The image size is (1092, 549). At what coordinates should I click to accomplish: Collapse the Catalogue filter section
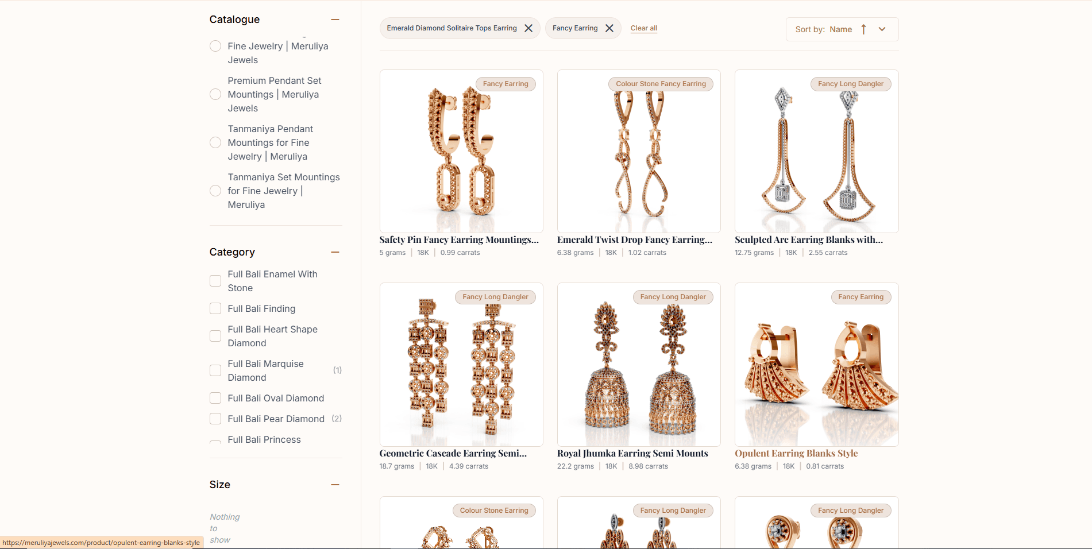coord(335,20)
